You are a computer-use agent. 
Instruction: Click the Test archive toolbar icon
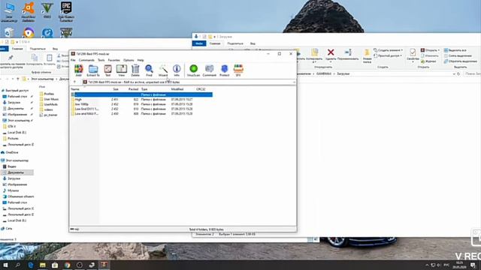(107, 70)
